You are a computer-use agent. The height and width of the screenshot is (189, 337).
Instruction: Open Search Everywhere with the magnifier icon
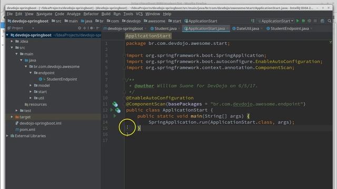[330, 21]
